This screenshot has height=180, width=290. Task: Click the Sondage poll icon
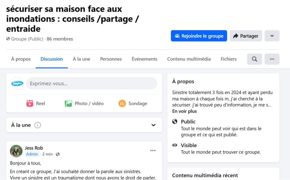point(122,104)
